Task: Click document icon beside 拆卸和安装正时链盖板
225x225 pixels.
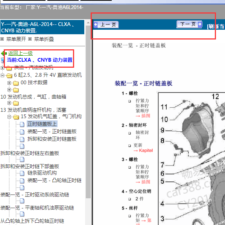Action: point(22,139)
